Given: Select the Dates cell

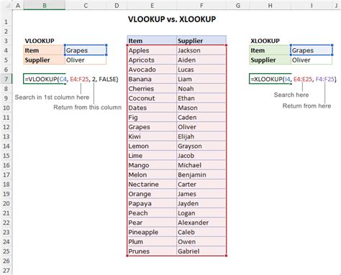Looking at the screenshot, I should tap(152, 108).
